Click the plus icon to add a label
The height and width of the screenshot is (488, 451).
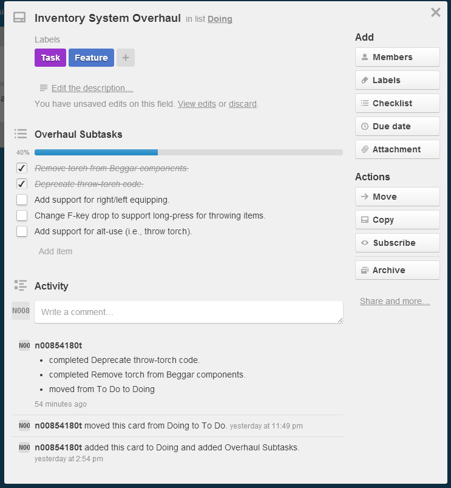coord(126,58)
